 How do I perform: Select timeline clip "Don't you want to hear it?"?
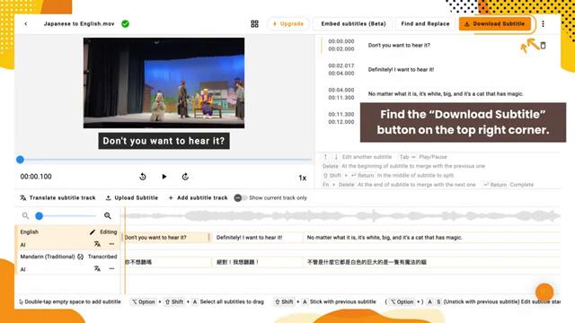[x=166, y=237]
